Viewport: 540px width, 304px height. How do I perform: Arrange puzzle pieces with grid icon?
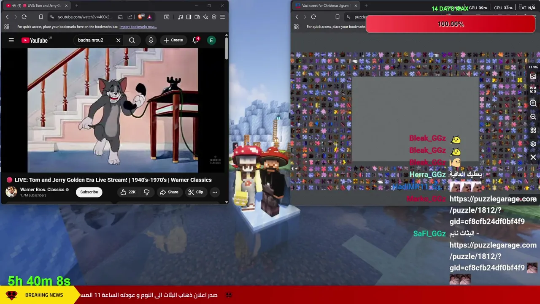pyautogui.click(x=533, y=130)
